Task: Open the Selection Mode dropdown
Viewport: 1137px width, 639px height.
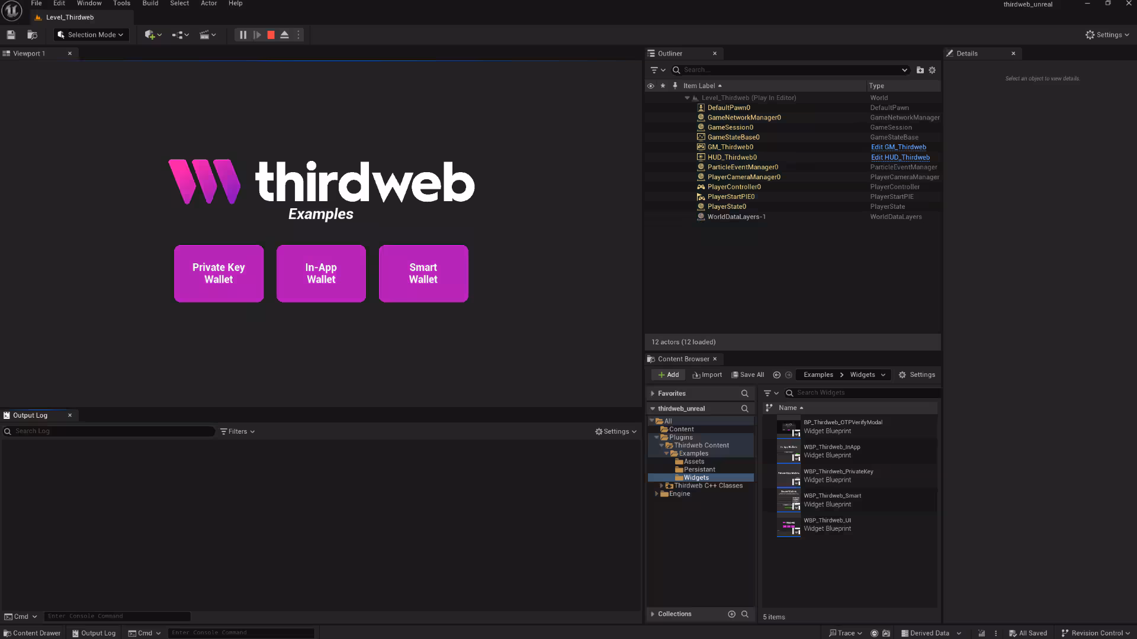Action: (x=91, y=35)
